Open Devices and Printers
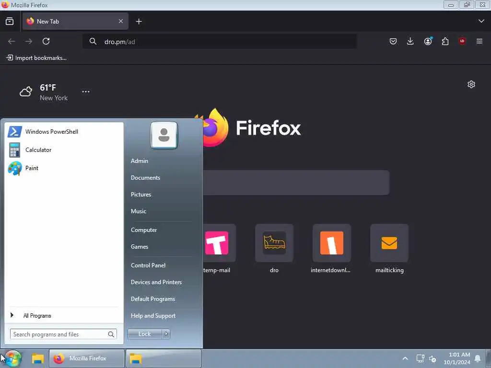 (x=156, y=282)
